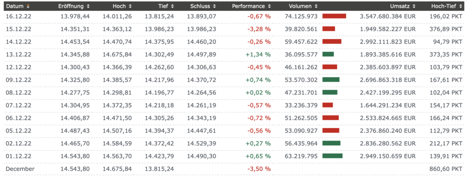Click Volumen sort arrows icon

316,6
